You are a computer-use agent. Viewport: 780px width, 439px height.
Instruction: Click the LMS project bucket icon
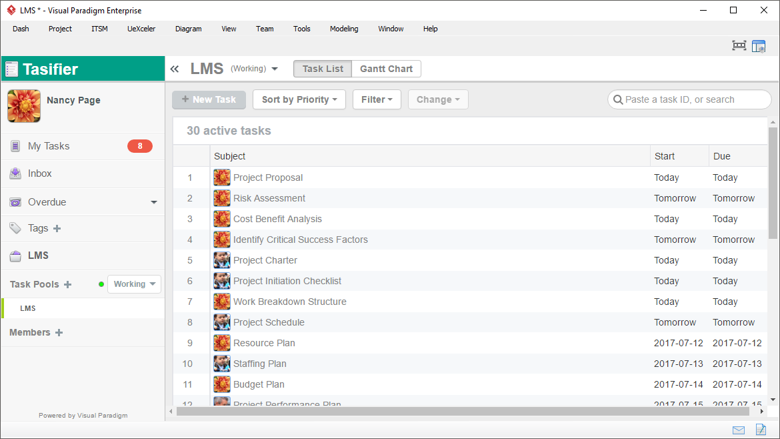pyautogui.click(x=15, y=256)
